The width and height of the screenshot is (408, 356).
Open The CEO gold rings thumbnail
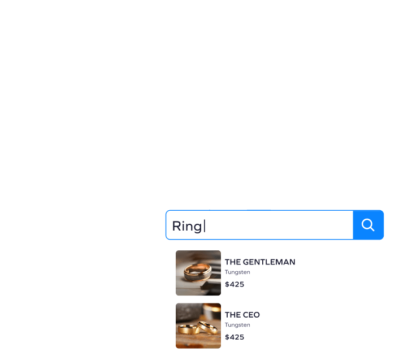(x=198, y=325)
